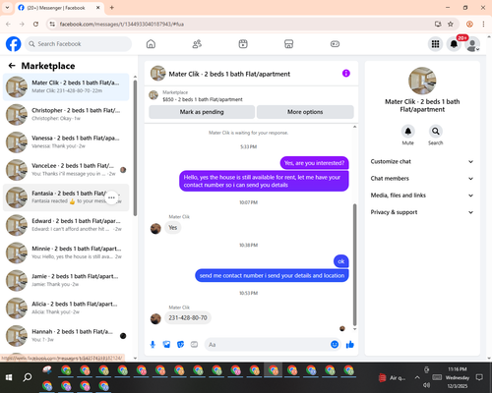The image size is (492, 393).
Task: Open the three-dot menu on Fantasia chat
Action: [111, 197]
